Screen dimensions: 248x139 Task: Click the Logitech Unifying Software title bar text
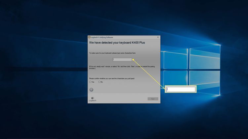tap(100, 37)
